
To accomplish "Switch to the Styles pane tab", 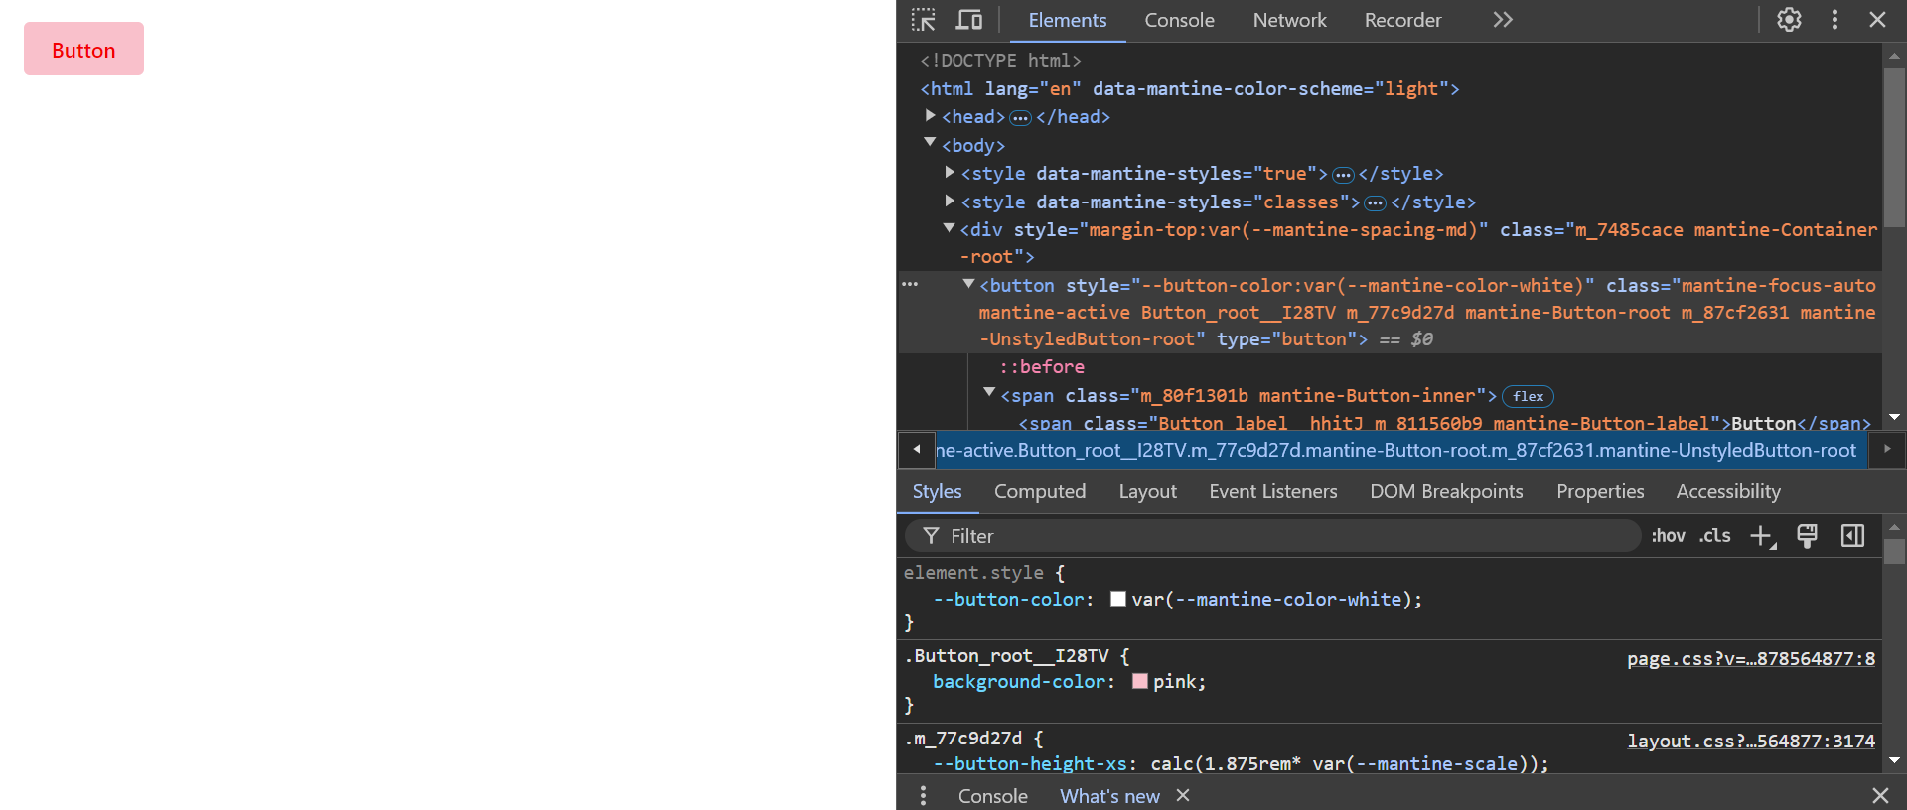I will pos(937,491).
